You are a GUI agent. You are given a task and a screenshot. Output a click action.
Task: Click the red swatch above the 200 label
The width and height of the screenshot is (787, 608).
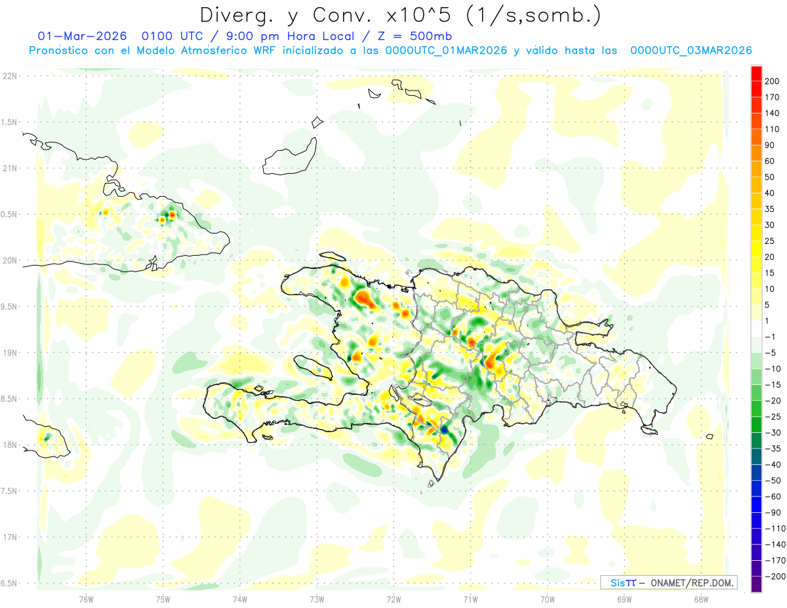click(x=756, y=73)
